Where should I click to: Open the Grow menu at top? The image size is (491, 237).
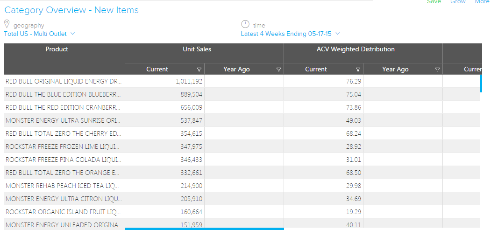pyautogui.click(x=458, y=2)
